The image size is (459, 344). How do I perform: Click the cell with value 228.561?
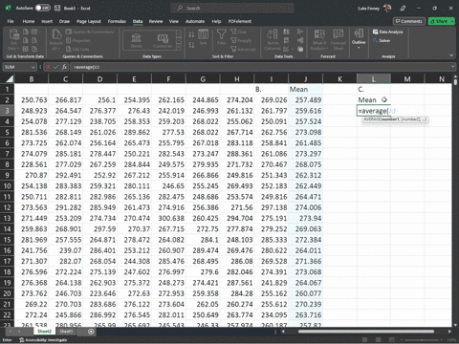(32, 164)
